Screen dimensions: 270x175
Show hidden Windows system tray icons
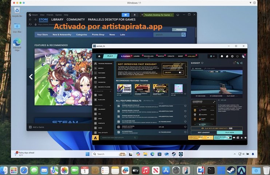coord(235,154)
